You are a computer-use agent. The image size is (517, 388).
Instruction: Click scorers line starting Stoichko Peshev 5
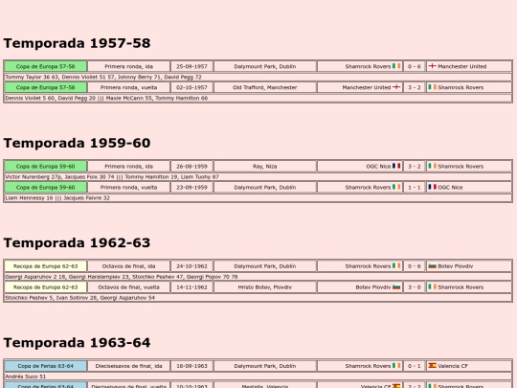(258, 298)
